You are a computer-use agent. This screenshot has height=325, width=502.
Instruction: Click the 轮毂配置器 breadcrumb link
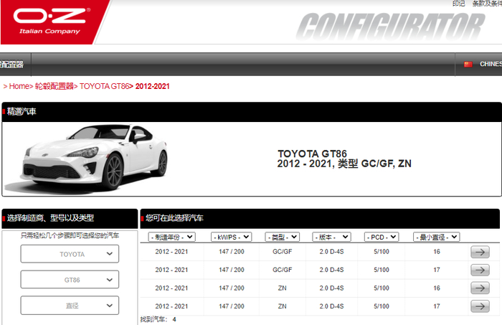pos(54,86)
